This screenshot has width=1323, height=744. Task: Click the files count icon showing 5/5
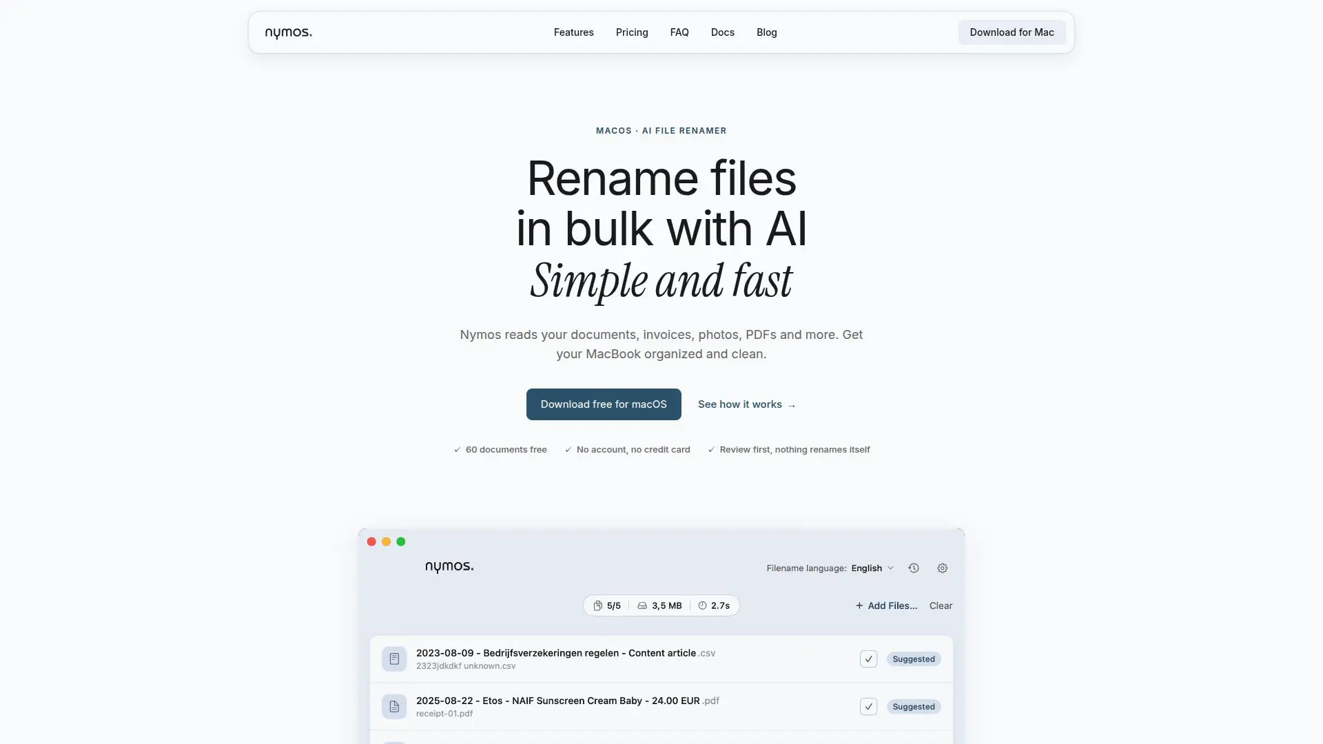597,606
